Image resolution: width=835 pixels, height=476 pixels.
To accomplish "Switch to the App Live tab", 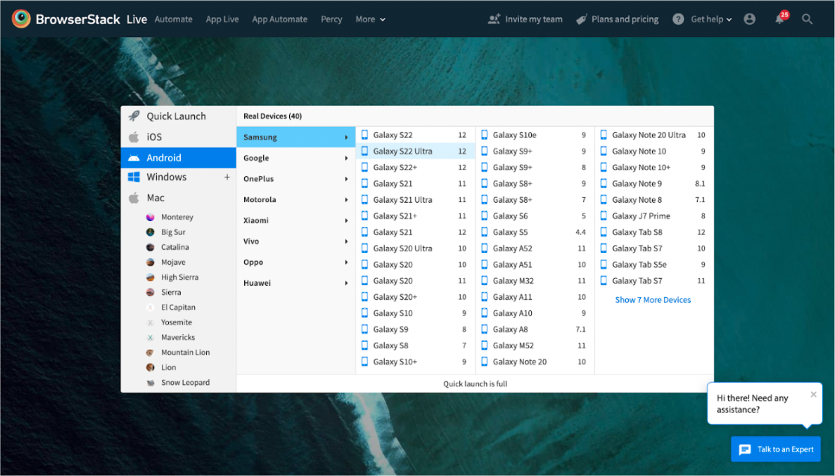I will click(223, 19).
